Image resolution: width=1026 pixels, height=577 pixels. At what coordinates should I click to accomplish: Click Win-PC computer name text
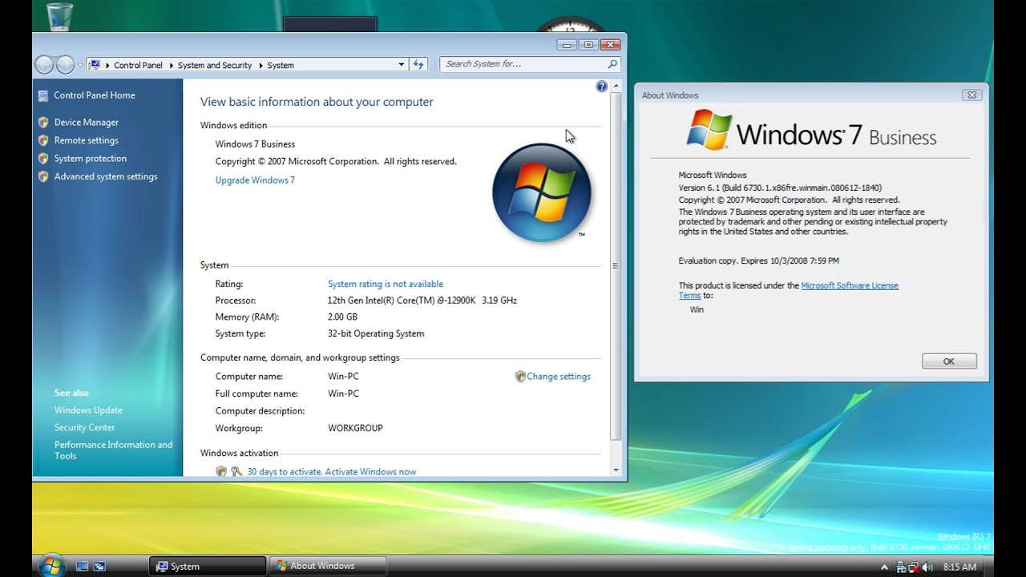pyautogui.click(x=343, y=377)
